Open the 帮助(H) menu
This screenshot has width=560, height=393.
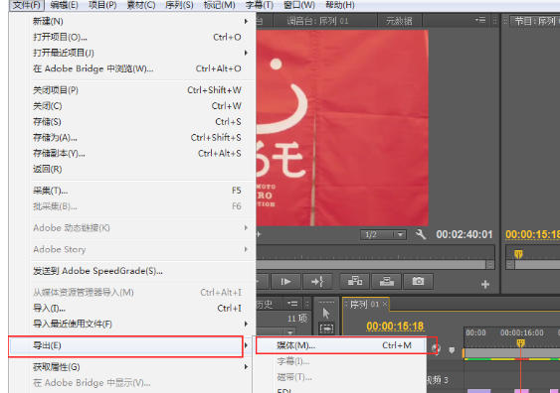pyautogui.click(x=340, y=5)
